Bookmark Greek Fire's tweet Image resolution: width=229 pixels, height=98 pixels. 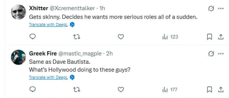pos(209,89)
